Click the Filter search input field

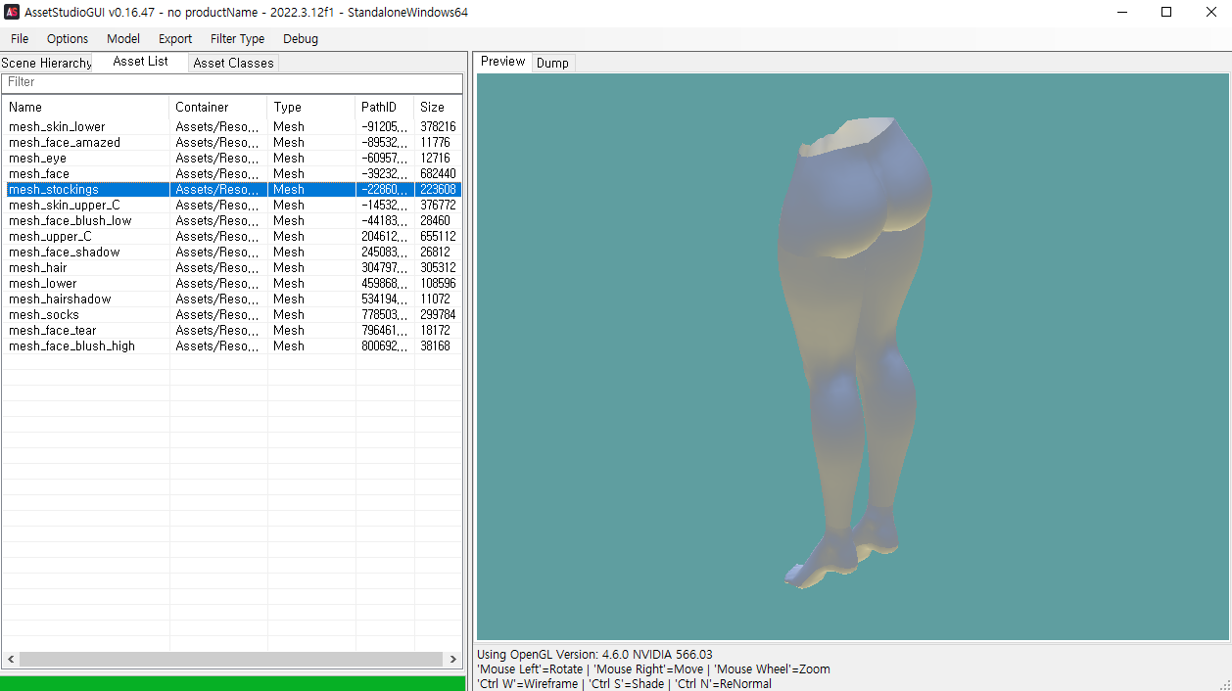click(232, 82)
